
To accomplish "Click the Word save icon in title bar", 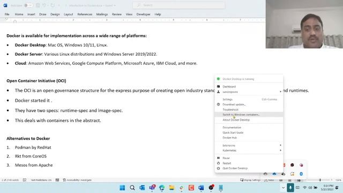I will [x=38, y=5].
